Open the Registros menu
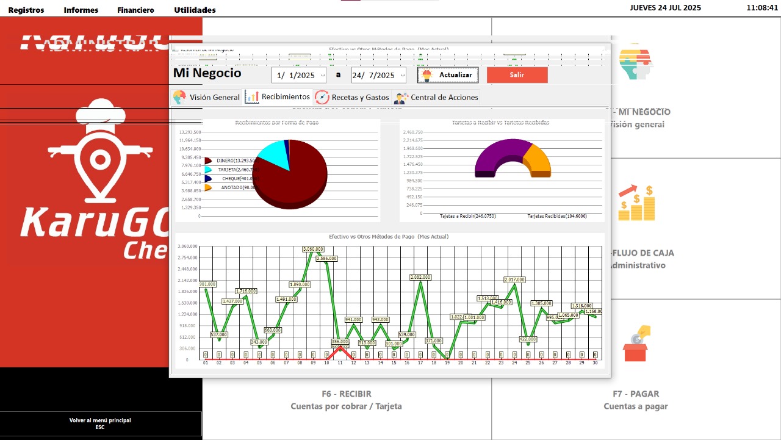The width and height of the screenshot is (781, 440). pos(26,10)
